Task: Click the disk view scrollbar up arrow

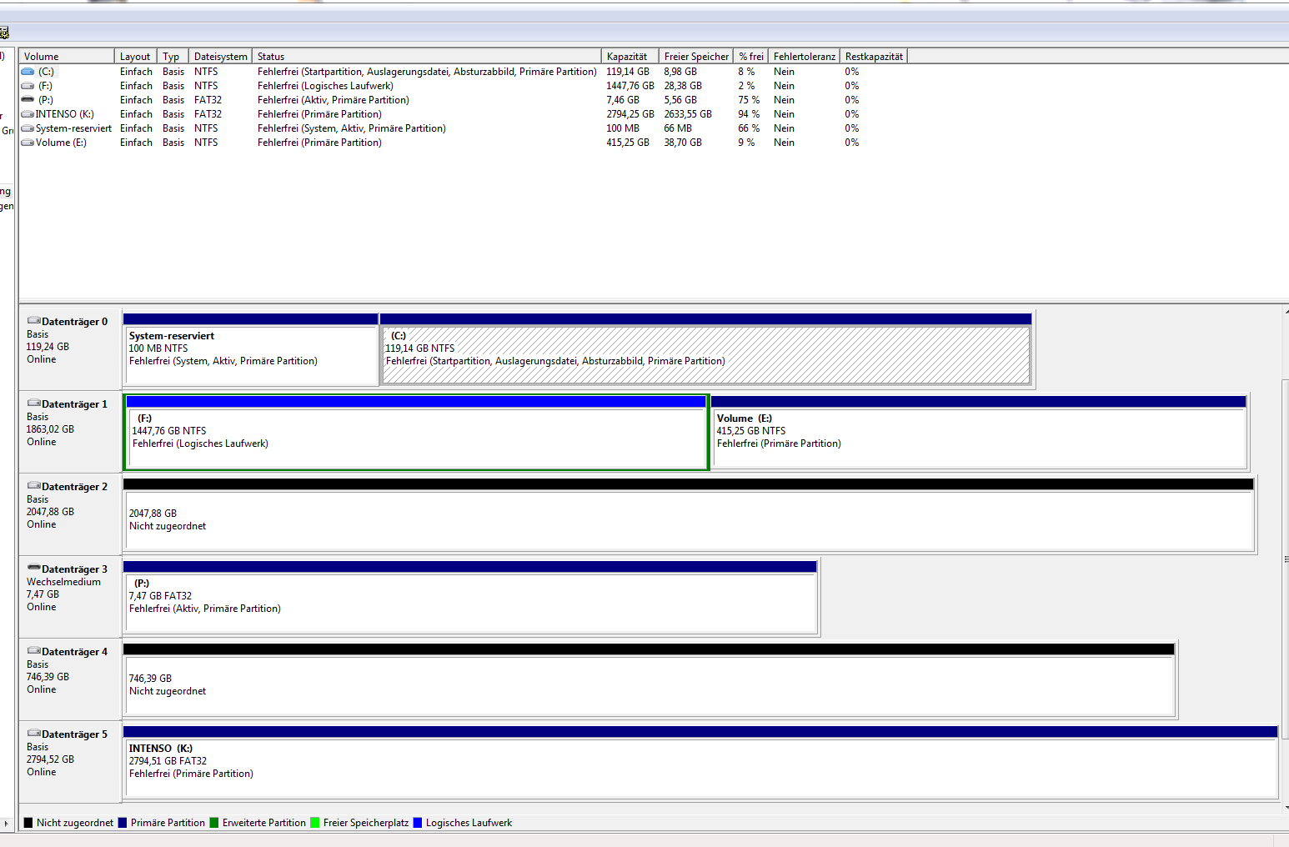Action: tap(1285, 313)
